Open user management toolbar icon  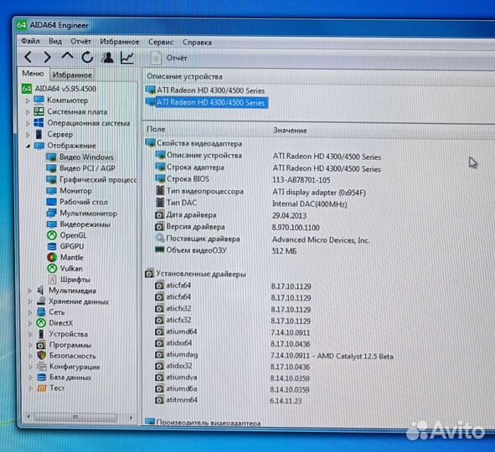pyautogui.click(x=107, y=58)
